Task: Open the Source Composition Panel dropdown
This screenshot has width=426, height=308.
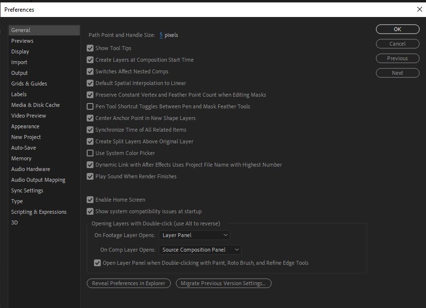Action: click(x=200, y=250)
